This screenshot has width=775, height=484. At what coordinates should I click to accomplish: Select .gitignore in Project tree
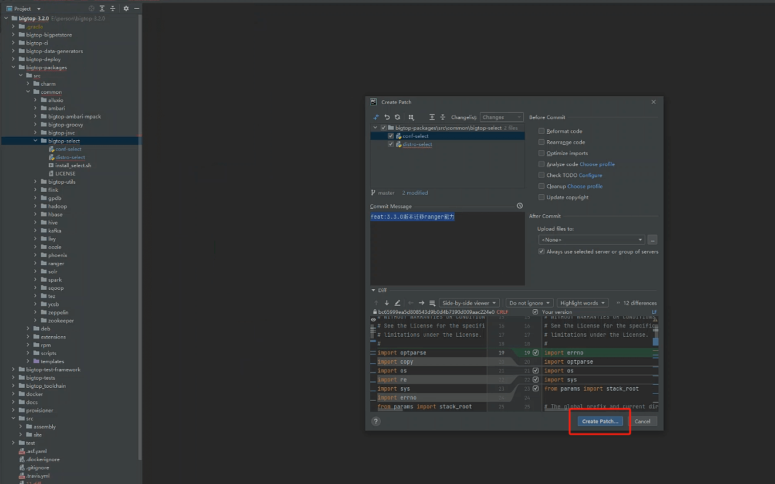click(38, 468)
